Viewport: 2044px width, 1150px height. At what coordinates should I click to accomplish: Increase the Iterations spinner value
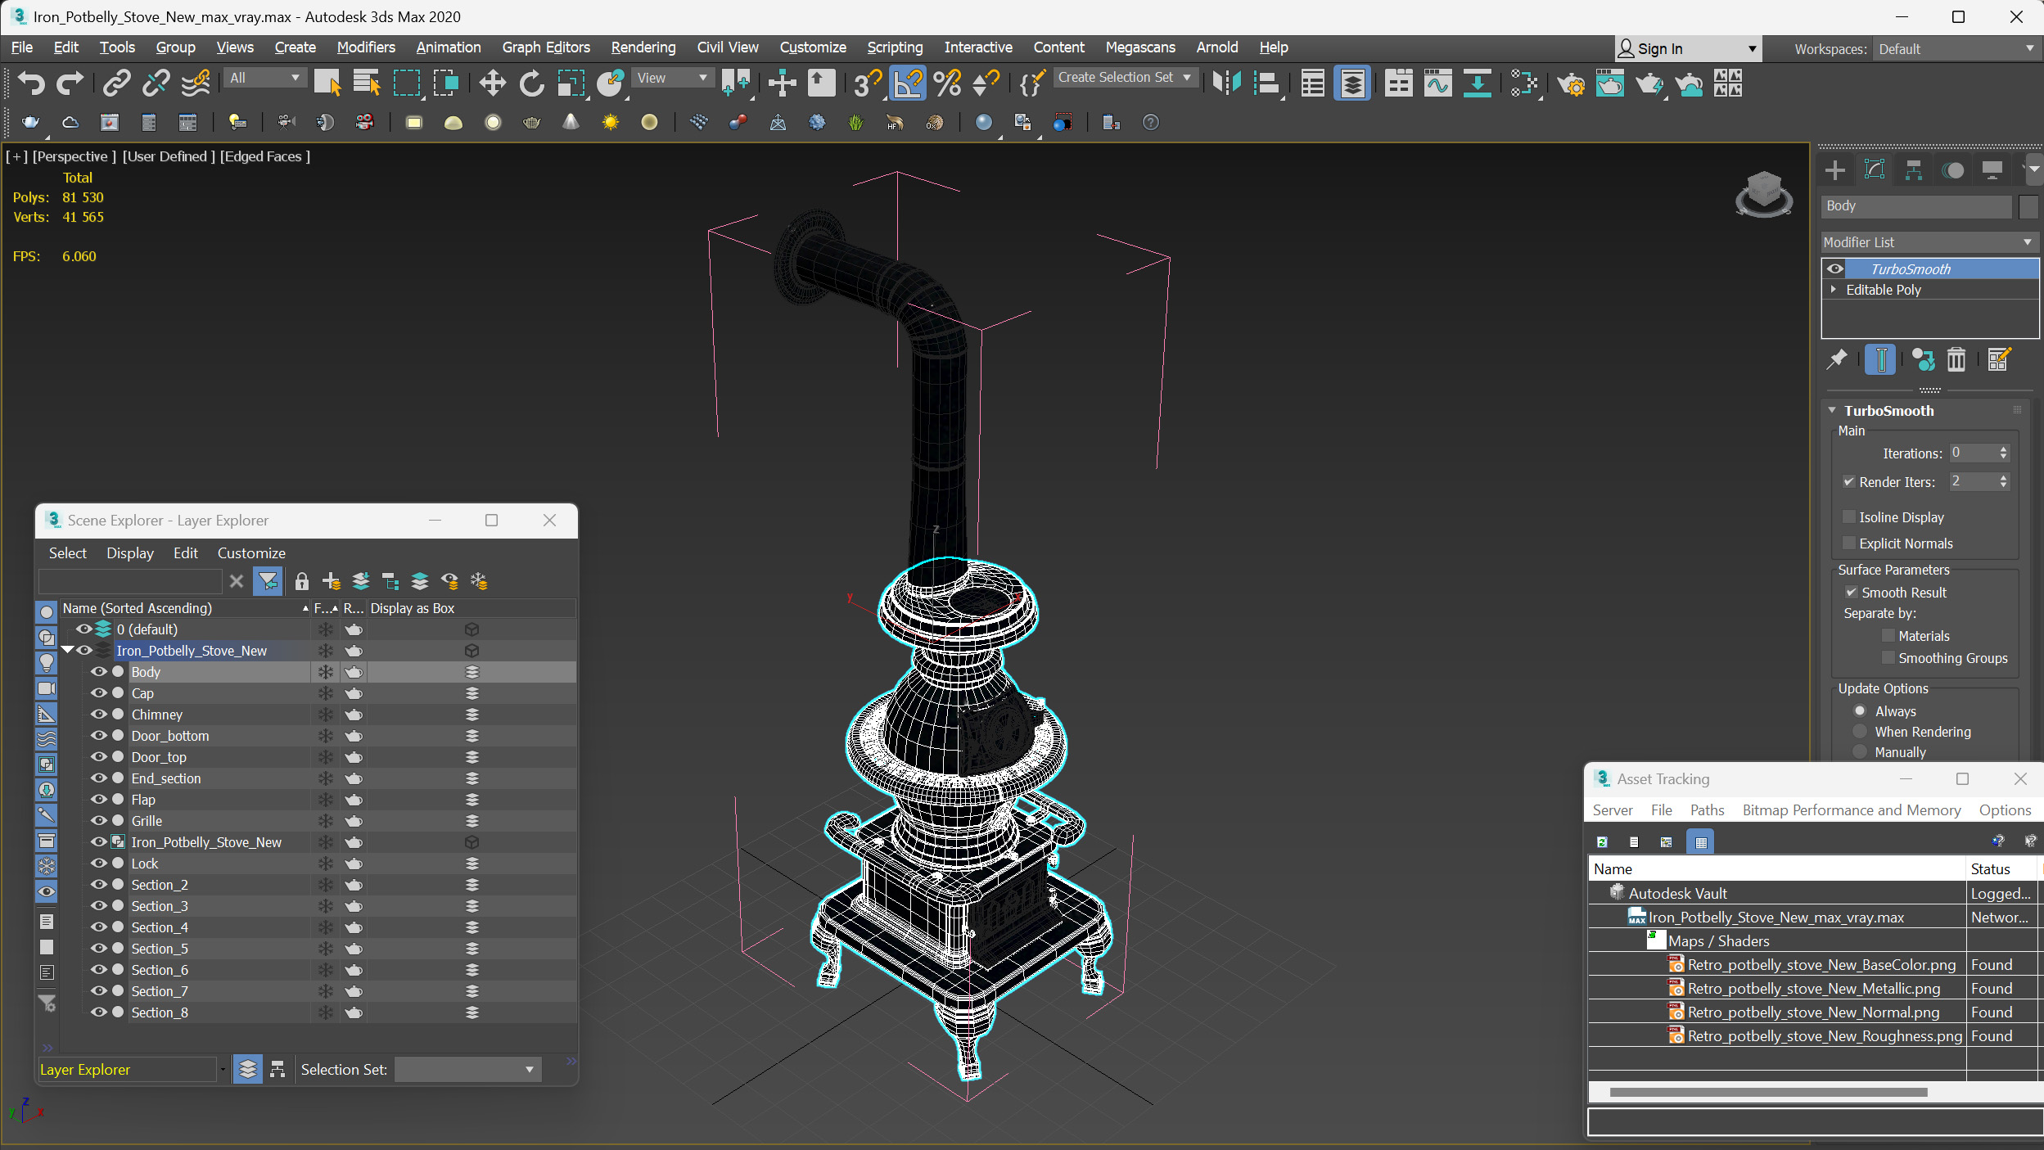(x=2003, y=449)
